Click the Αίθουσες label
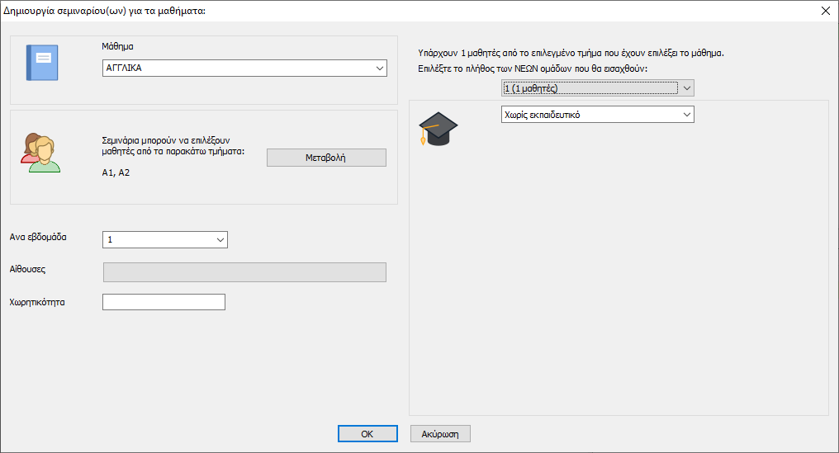 [x=29, y=270]
